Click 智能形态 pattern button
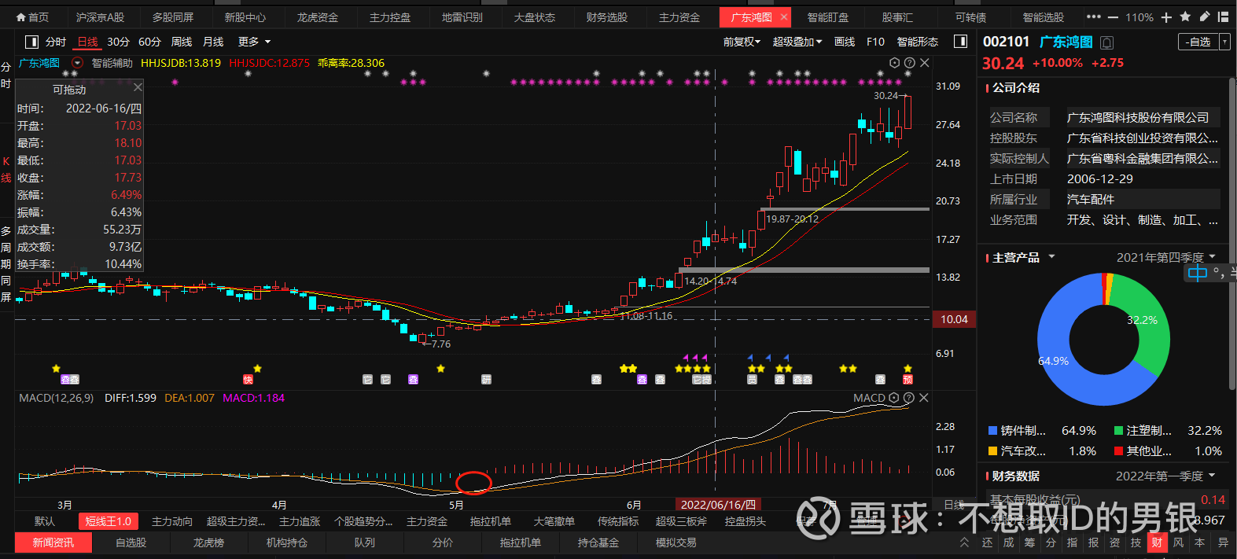1237x559 pixels. point(918,42)
